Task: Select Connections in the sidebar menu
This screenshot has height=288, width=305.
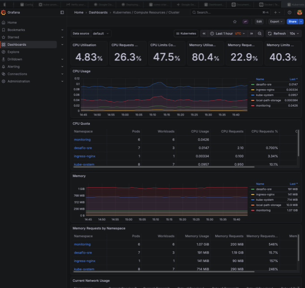Action: [17, 74]
